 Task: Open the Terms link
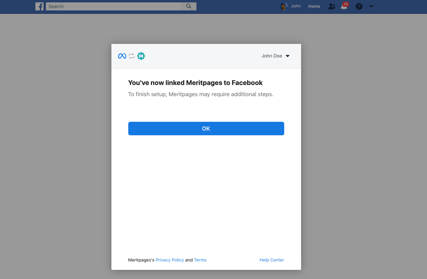(x=200, y=260)
